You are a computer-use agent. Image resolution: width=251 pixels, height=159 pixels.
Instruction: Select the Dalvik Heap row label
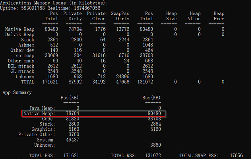click(x=20, y=34)
